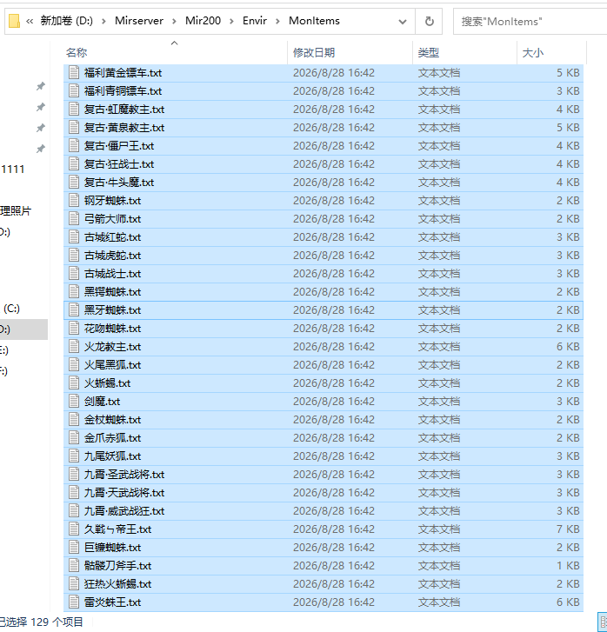This screenshot has width=607, height=632.
Task: Click the file name 九霄·圣武战将.txt
Action: (124, 475)
